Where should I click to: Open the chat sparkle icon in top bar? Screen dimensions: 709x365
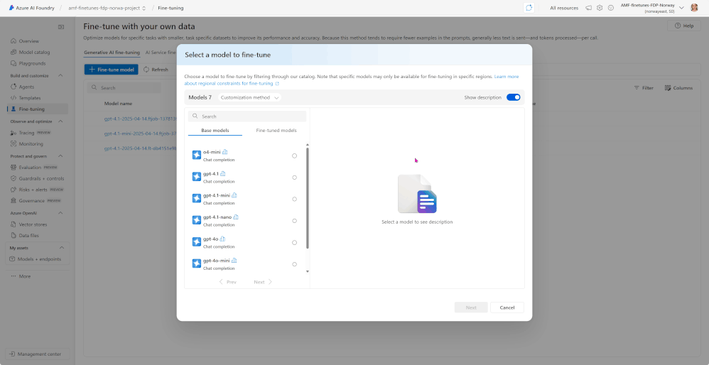(529, 8)
